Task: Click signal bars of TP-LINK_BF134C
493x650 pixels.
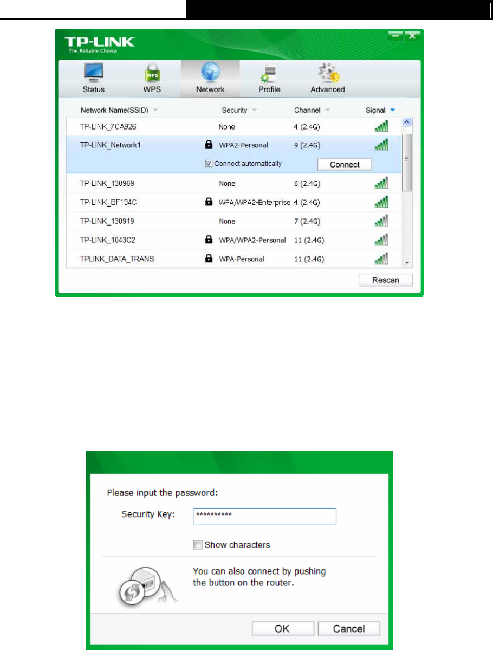Action: click(x=381, y=202)
